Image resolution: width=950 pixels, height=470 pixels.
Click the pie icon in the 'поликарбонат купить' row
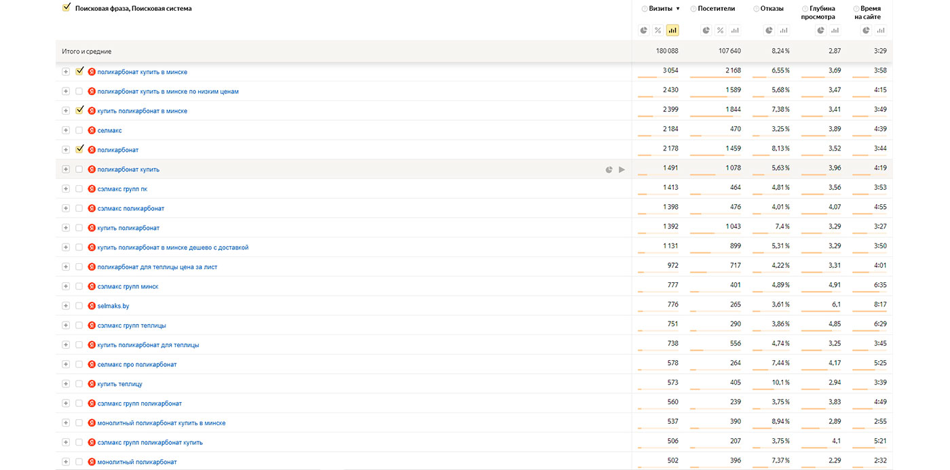point(609,170)
